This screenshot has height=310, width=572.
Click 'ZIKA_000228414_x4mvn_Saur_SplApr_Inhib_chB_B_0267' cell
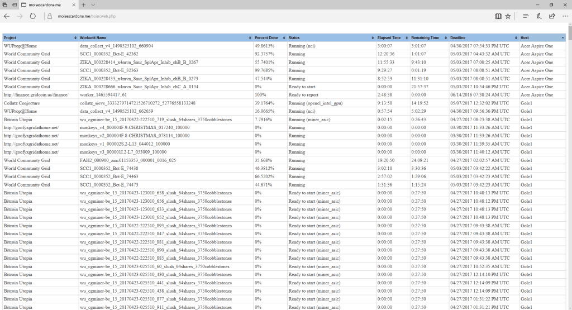coord(139,63)
